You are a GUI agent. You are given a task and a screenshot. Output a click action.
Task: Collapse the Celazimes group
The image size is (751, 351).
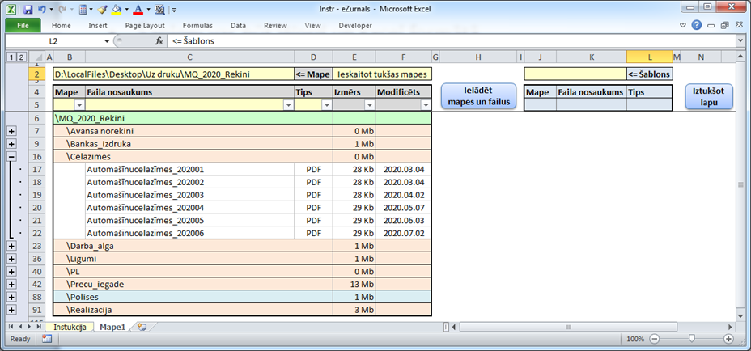(x=11, y=156)
